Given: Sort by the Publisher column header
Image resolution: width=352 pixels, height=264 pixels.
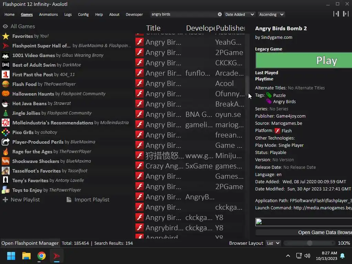Looking at the screenshot, I should 230,28.
